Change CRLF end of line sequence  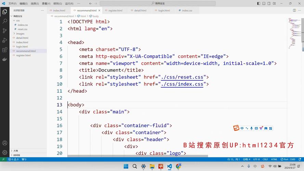[x=265, y=159]
